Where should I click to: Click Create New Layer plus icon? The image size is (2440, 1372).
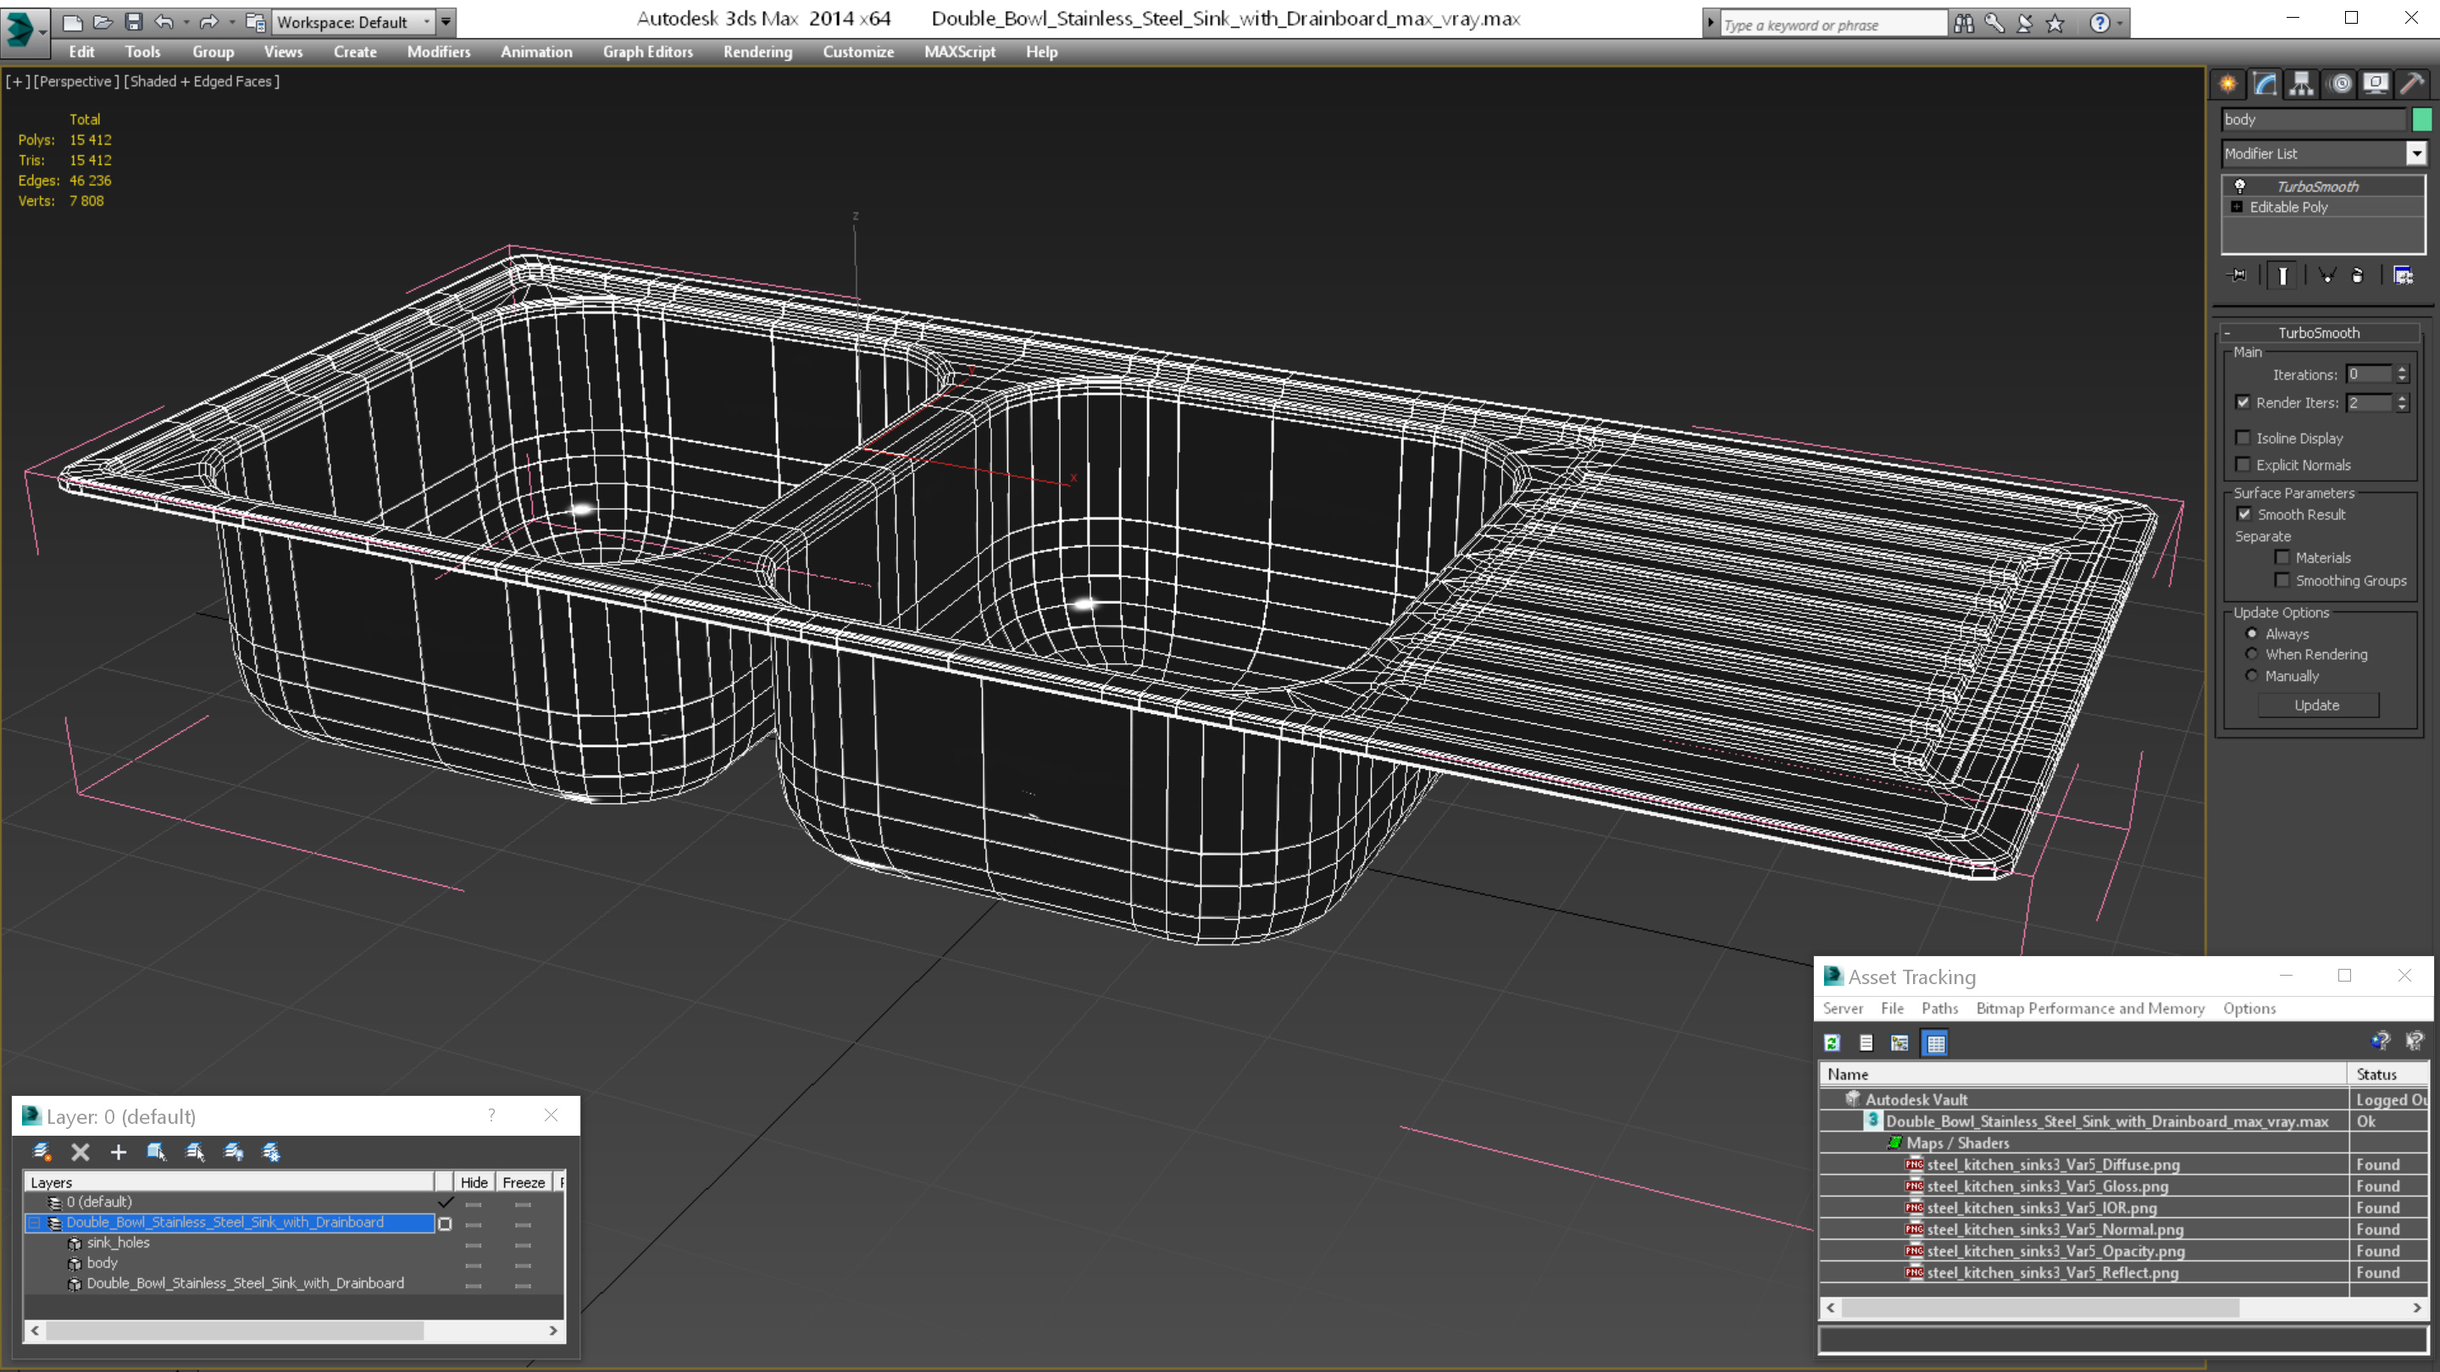click(x=119, y=1152)
